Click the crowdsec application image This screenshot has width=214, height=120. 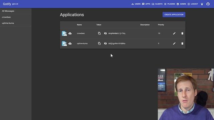point(64,33)
